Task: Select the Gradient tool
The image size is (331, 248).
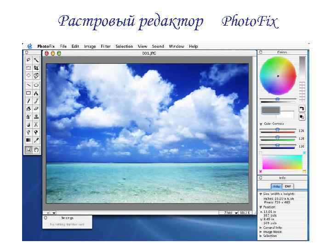Action: 29,140
